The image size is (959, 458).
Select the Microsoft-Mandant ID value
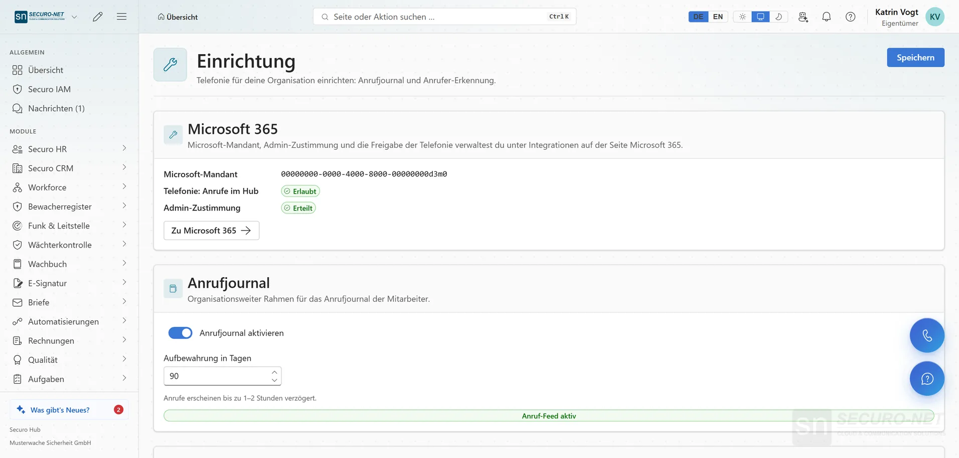364,174
